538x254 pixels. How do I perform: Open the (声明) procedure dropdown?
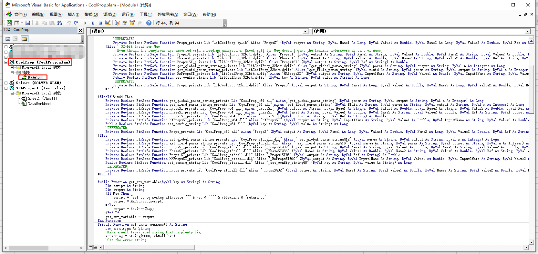(528, 32)
